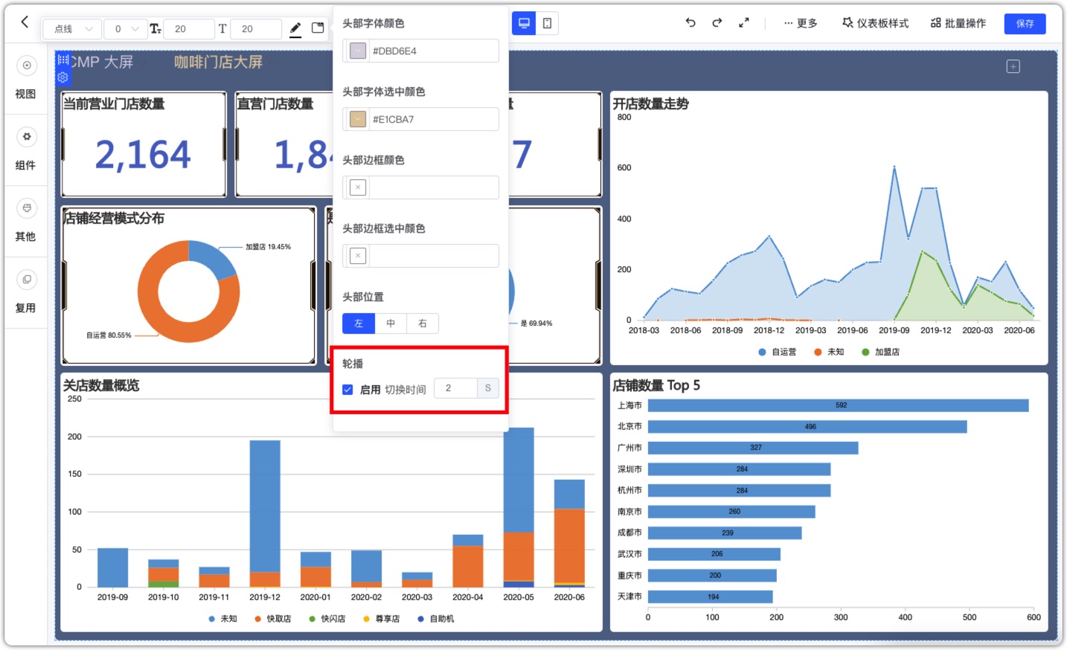Click the 店铺数量 Top 5 title
This screenshot has width=1067, height=650.
pyautogui.click(x=656, y=385)
